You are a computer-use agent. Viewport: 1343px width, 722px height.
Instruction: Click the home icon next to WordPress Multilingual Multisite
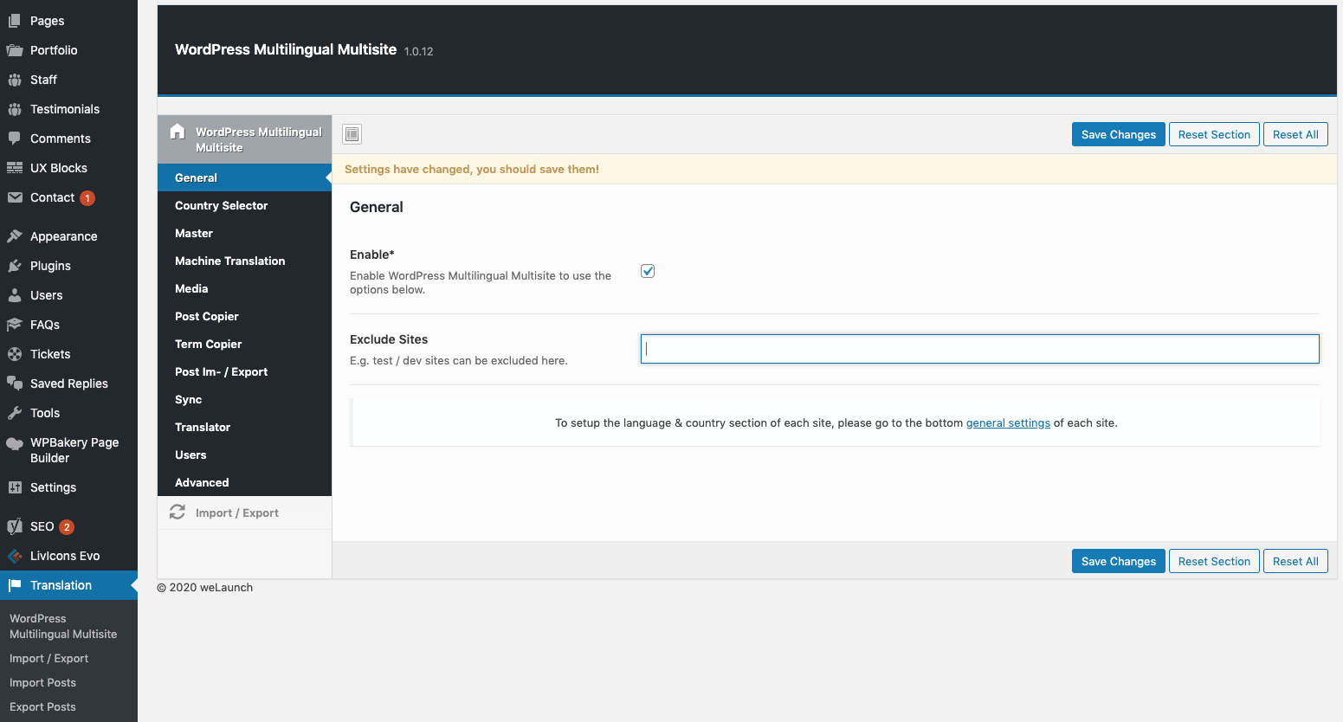pos(177,132)
